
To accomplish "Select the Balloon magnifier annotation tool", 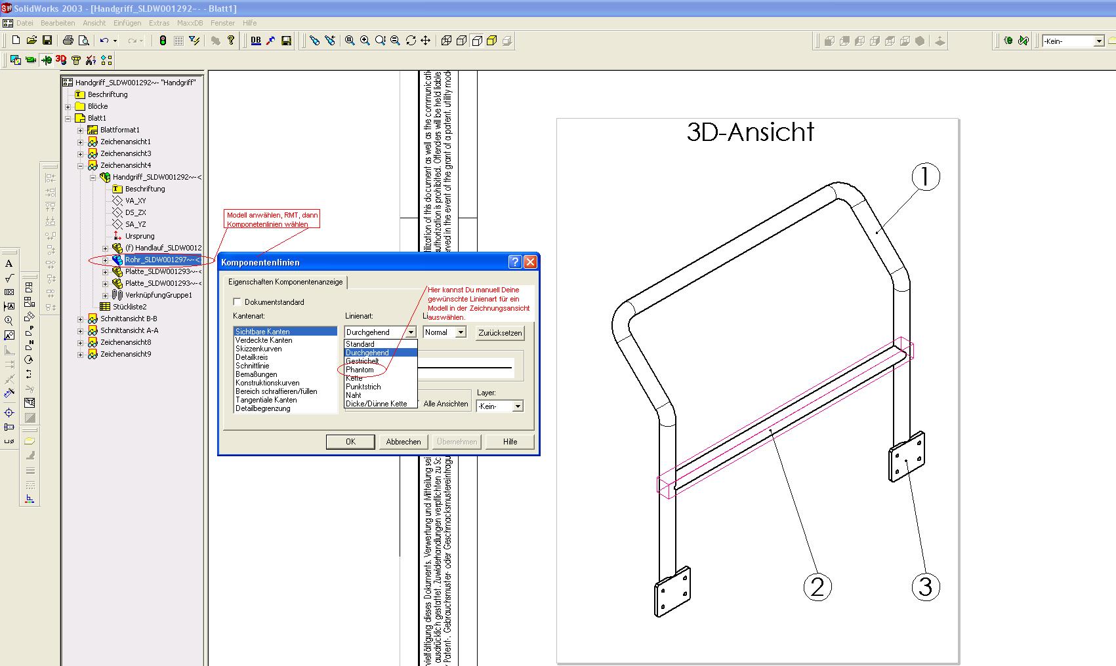I will coord(9,321).
